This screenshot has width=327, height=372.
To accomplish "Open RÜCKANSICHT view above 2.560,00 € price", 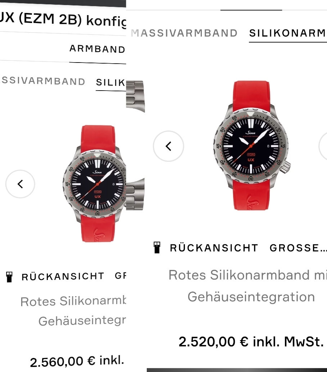I will click(x=63, y=276).
